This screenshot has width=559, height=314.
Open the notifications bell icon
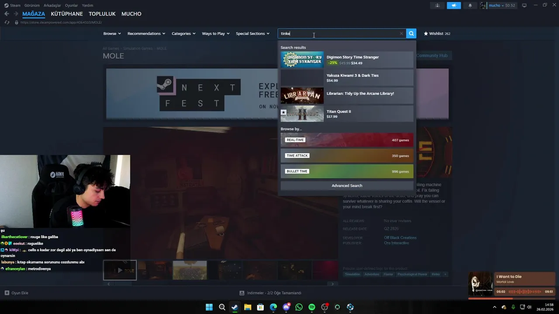click(x=470, y=6)
